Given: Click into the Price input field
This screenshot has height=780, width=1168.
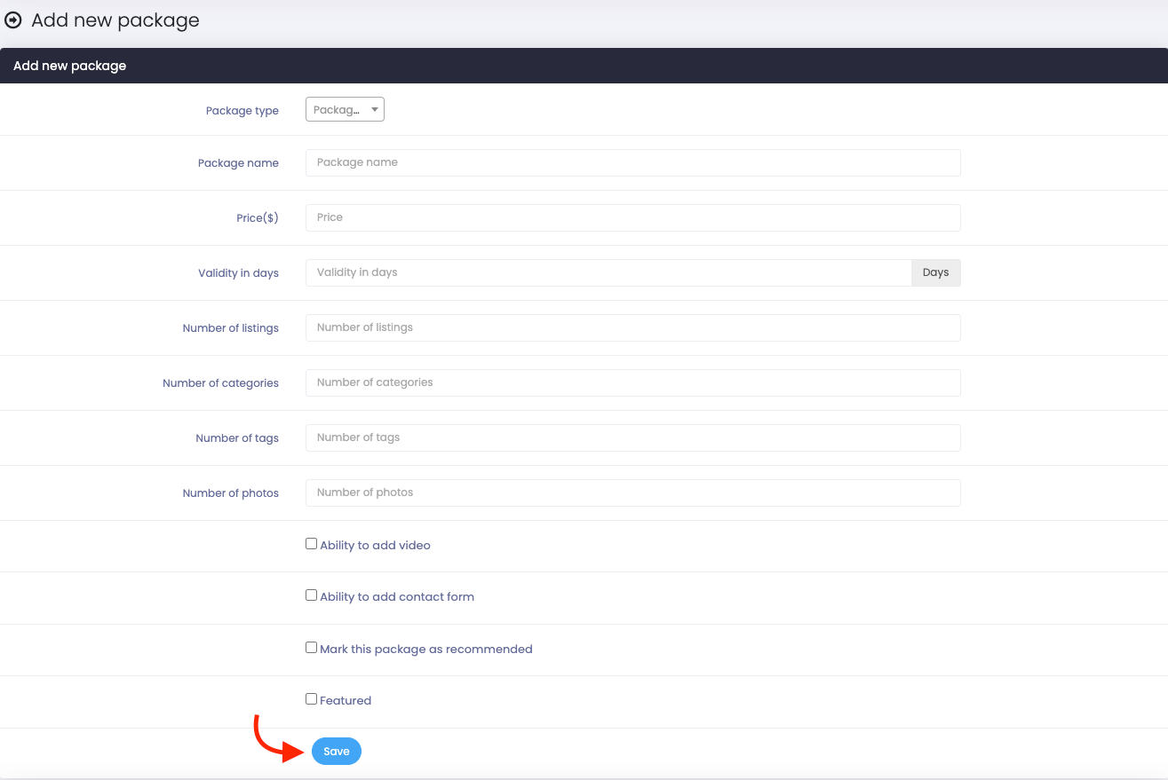Looking at the screenshot, I should 633,217.
